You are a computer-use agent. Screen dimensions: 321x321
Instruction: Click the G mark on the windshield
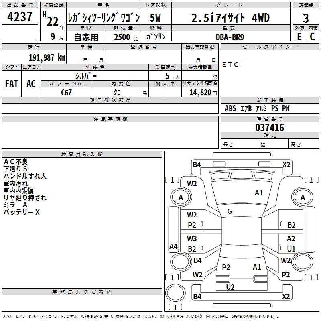(230, 211)
